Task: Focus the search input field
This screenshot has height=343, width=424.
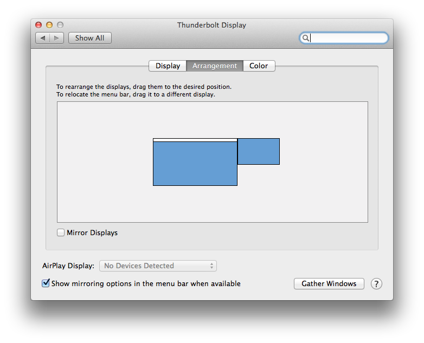Action: [344, 38]
